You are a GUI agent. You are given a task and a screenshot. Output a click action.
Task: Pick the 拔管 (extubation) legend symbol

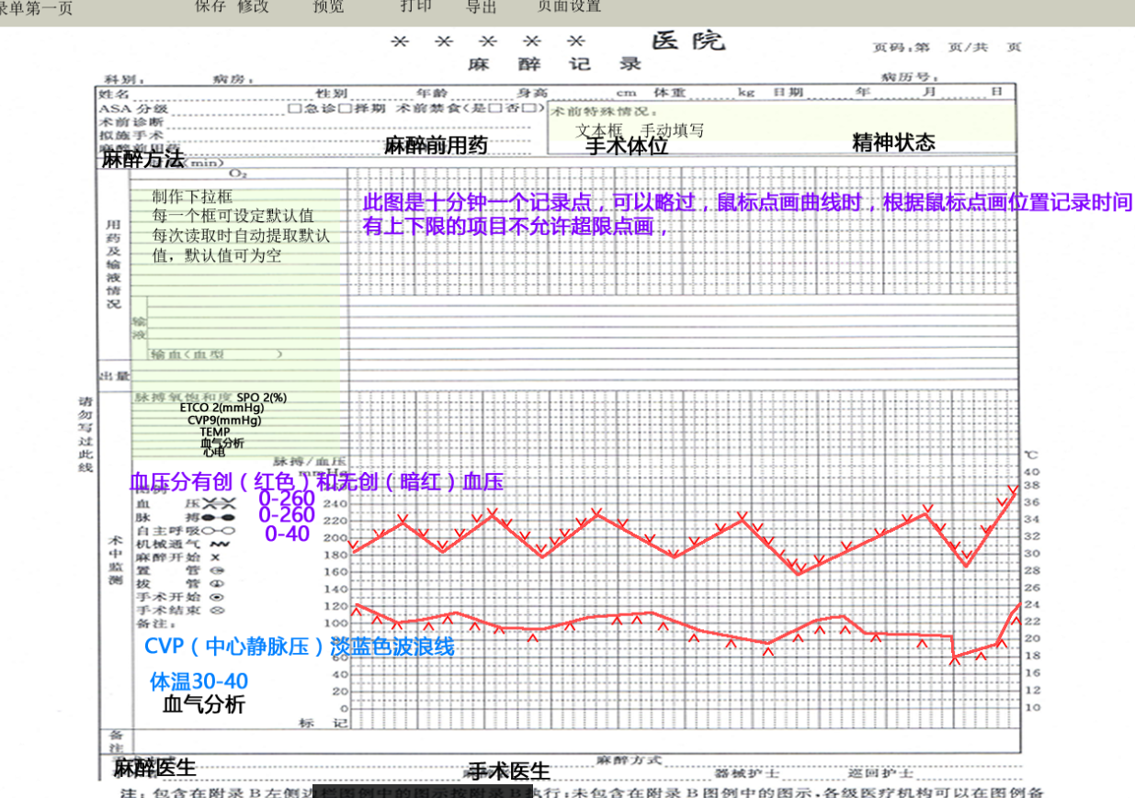pyautogui.click(x=215, y=582)
